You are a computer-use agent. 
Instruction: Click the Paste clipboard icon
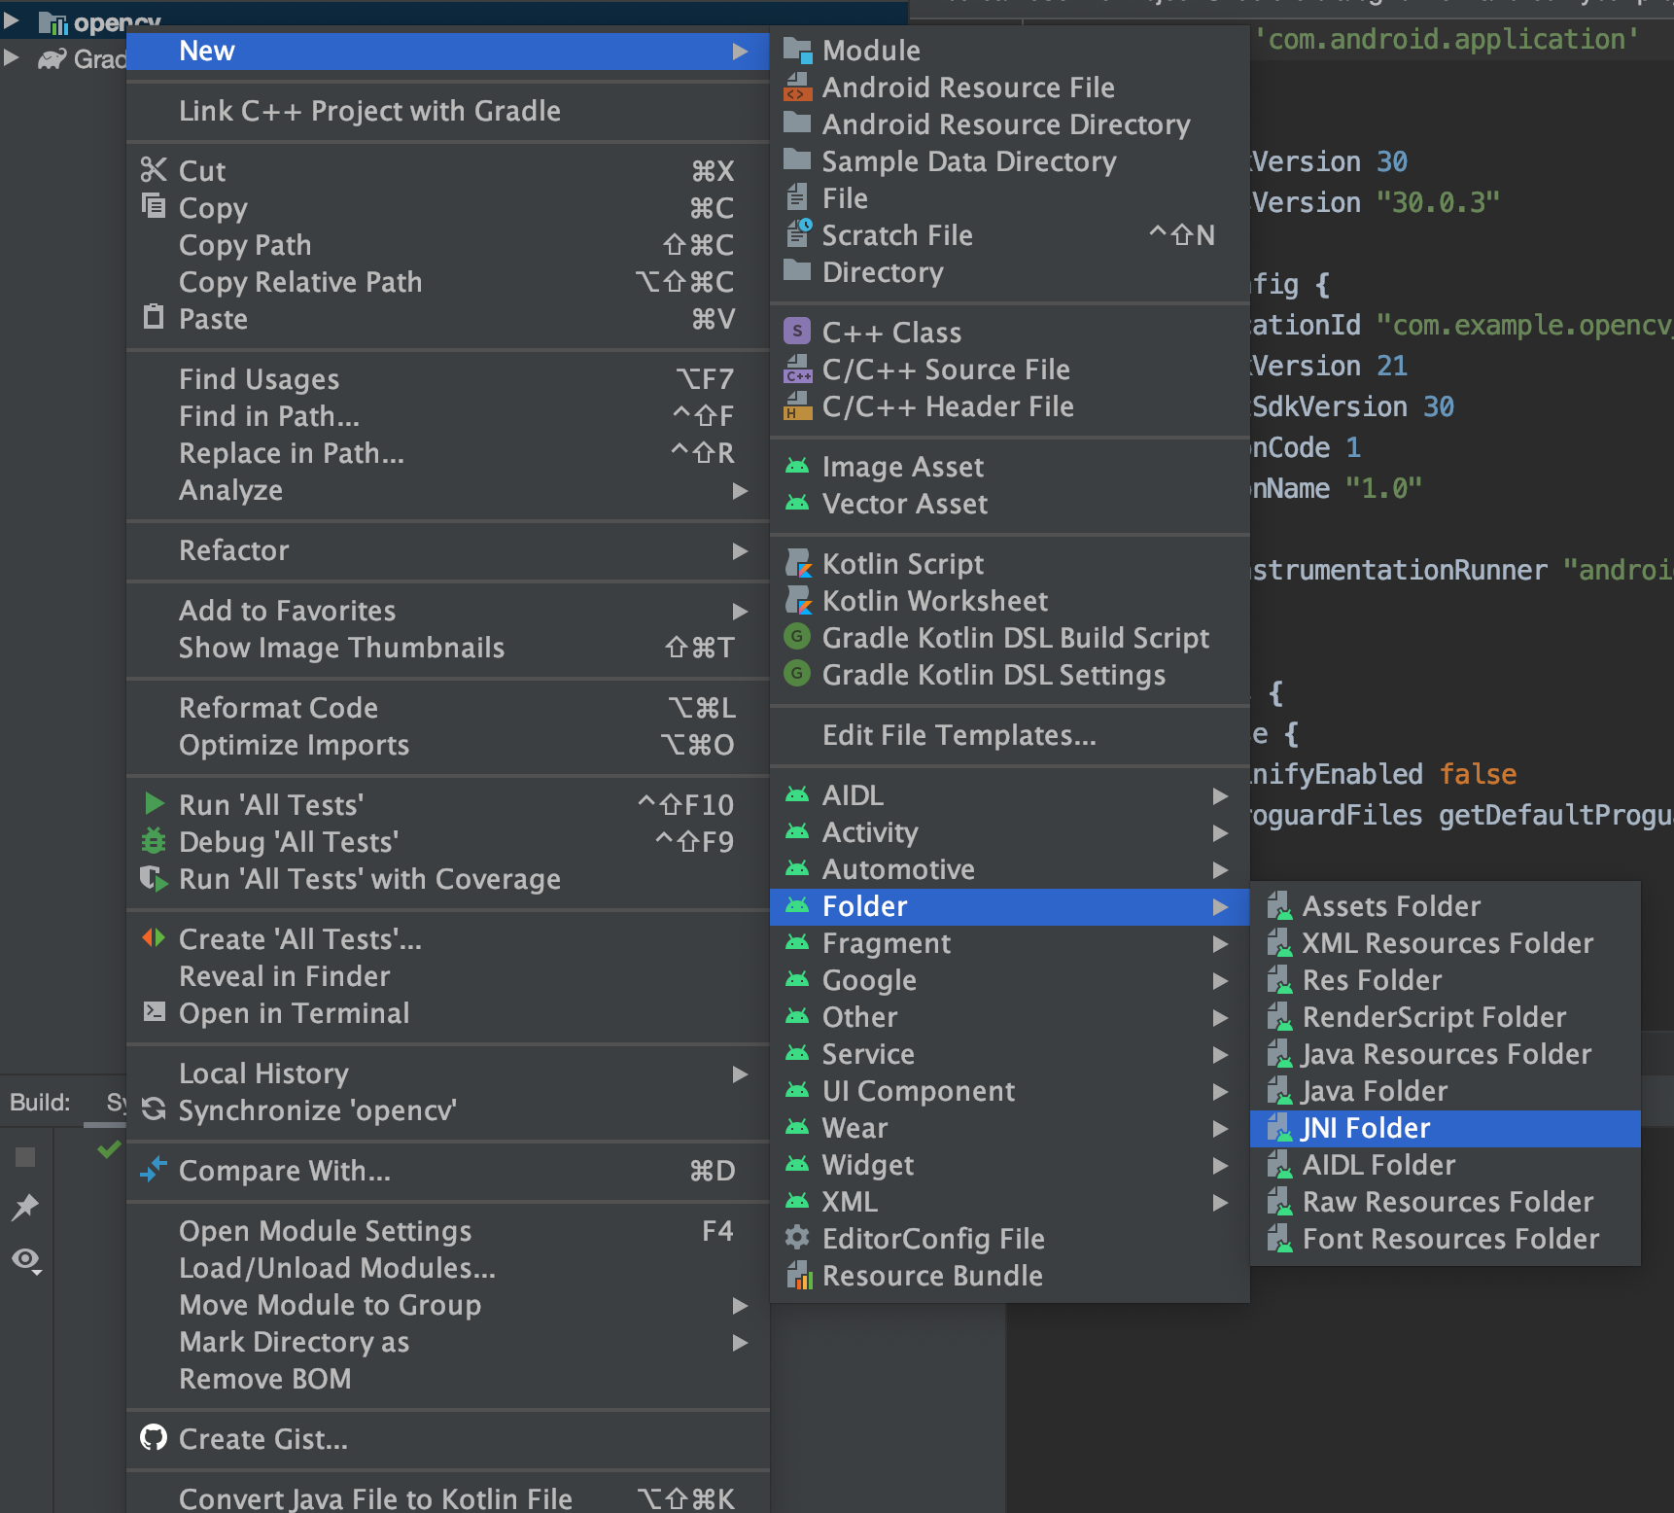tap(154, 317)
